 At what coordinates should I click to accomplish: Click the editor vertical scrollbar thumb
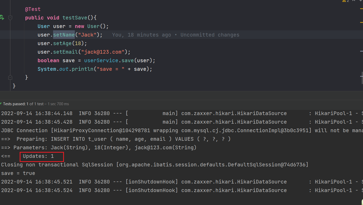click(362, 78)
